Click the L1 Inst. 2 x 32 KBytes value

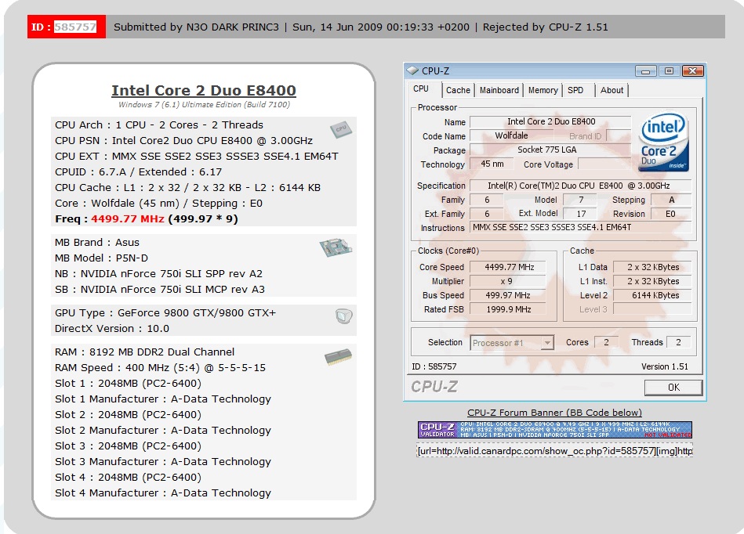point(652,281)
